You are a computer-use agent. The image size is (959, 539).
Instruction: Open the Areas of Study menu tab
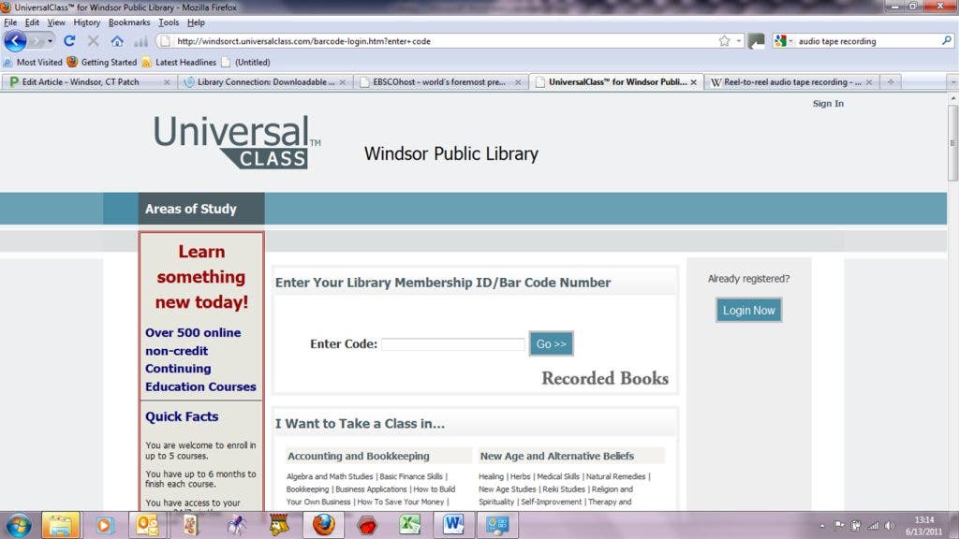point(201,209)
